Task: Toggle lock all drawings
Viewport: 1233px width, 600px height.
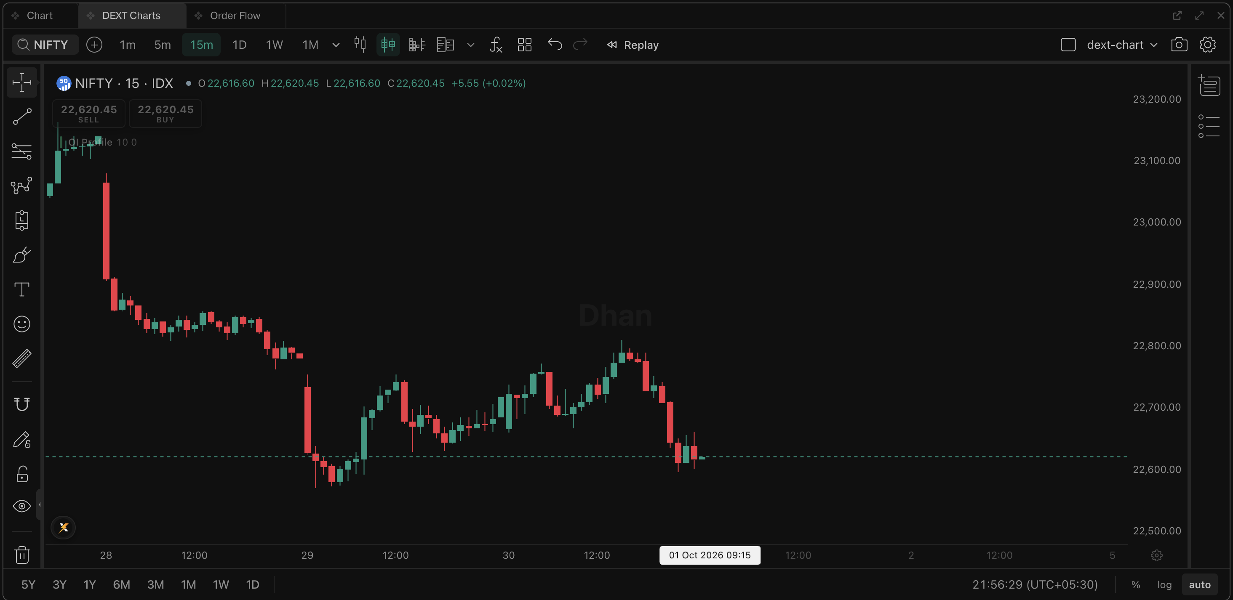Action: pyautogui.click(x=21, y=474)
